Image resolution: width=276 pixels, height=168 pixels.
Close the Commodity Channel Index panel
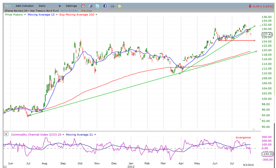(x=6, y=135)
